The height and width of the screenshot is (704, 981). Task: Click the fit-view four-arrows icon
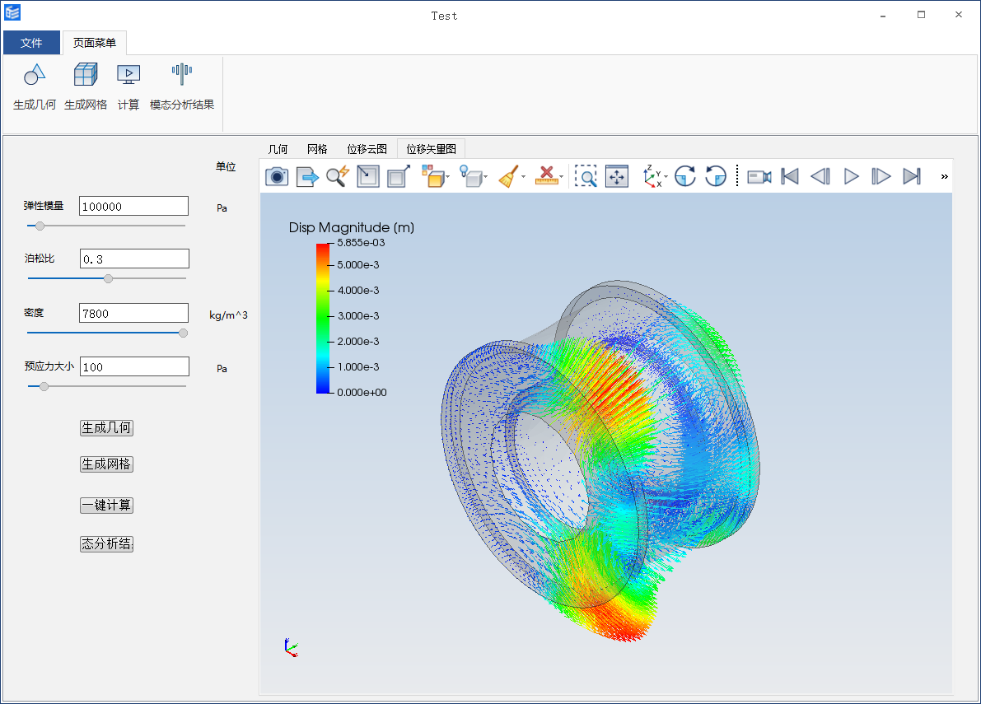coord(617,176)
